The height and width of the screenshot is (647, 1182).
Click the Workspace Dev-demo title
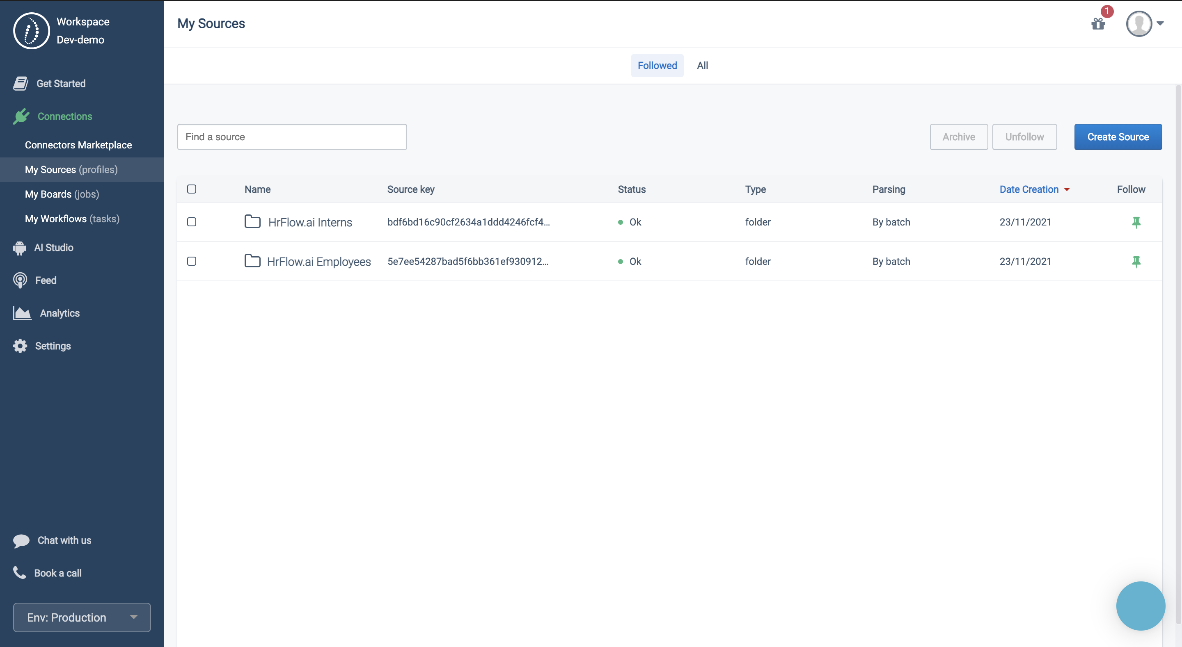click(x=82, y=31)
